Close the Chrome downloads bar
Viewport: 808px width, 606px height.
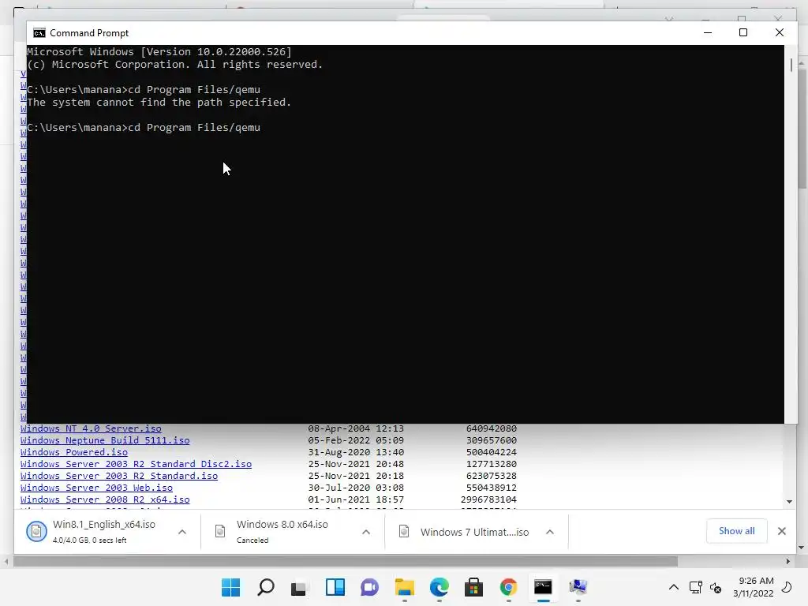click(x=782, y=531)
